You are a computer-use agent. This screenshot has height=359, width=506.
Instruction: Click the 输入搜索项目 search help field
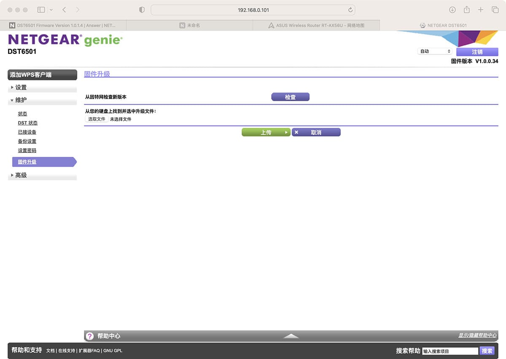pyautogui.click(x=450, y=351)
